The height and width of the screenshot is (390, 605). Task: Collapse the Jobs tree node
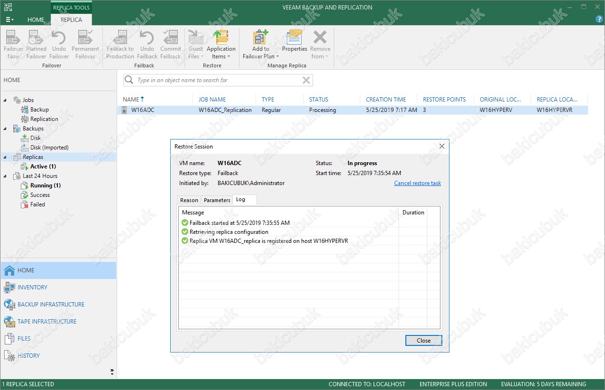[6, 100]
